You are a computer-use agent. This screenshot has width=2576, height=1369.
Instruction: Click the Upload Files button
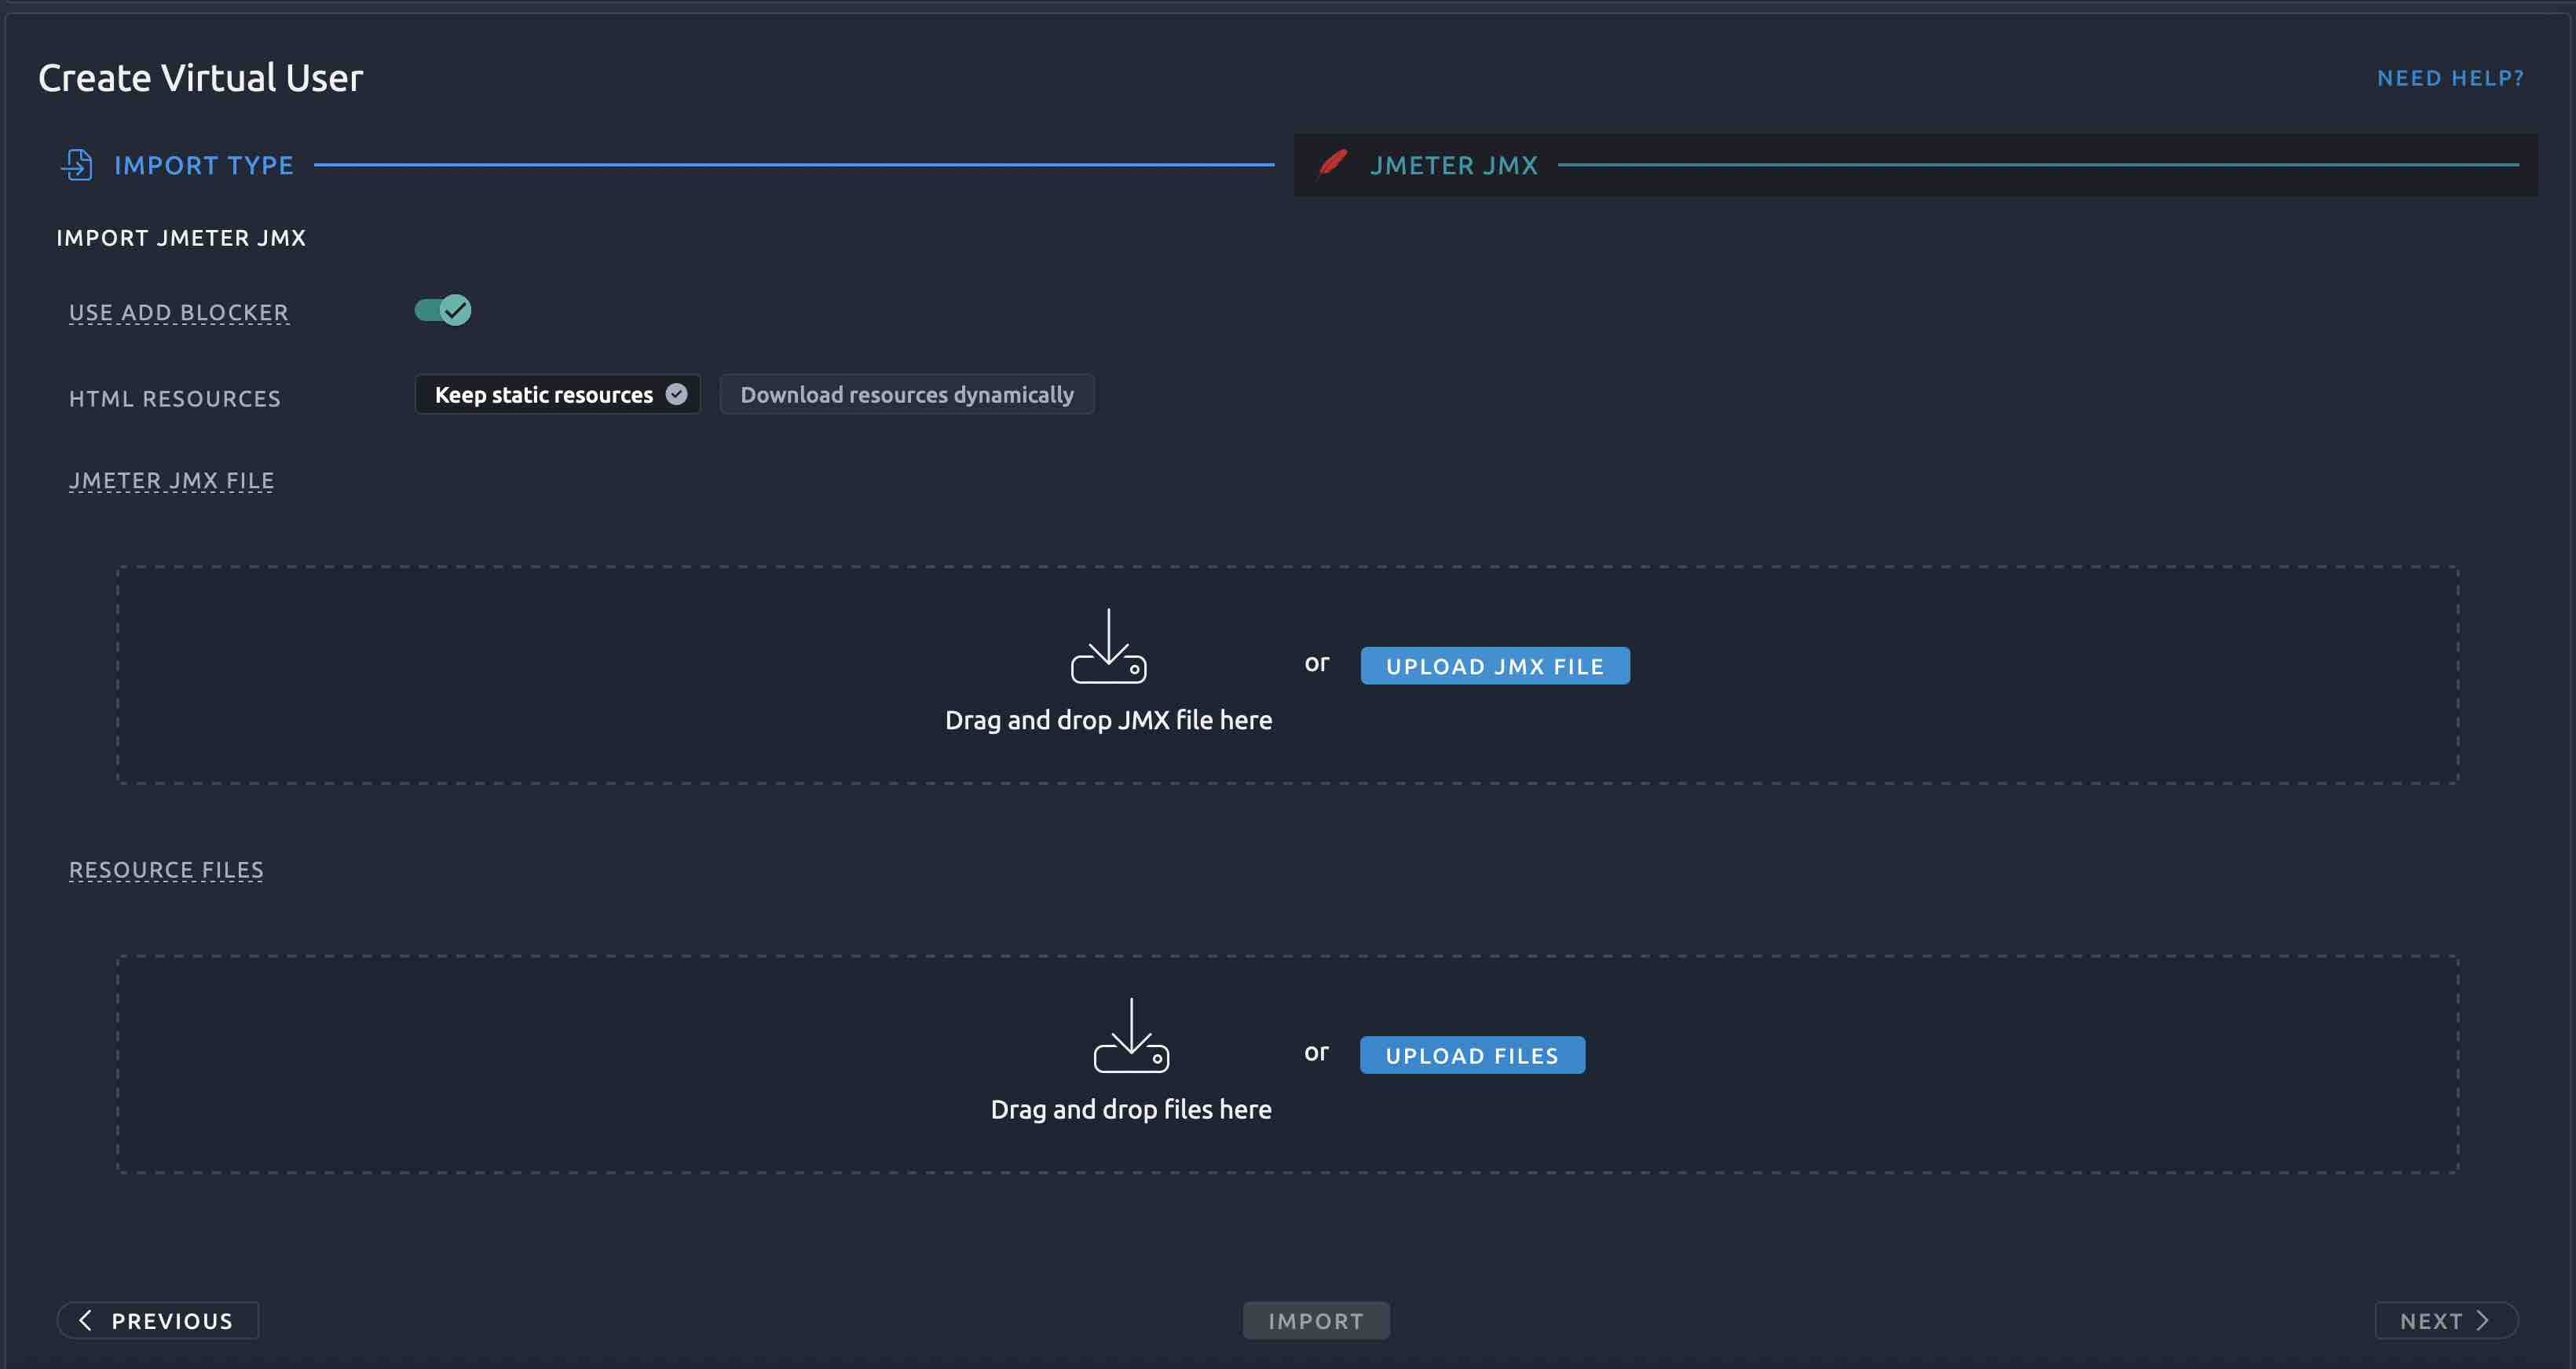coord(1472,1057)
